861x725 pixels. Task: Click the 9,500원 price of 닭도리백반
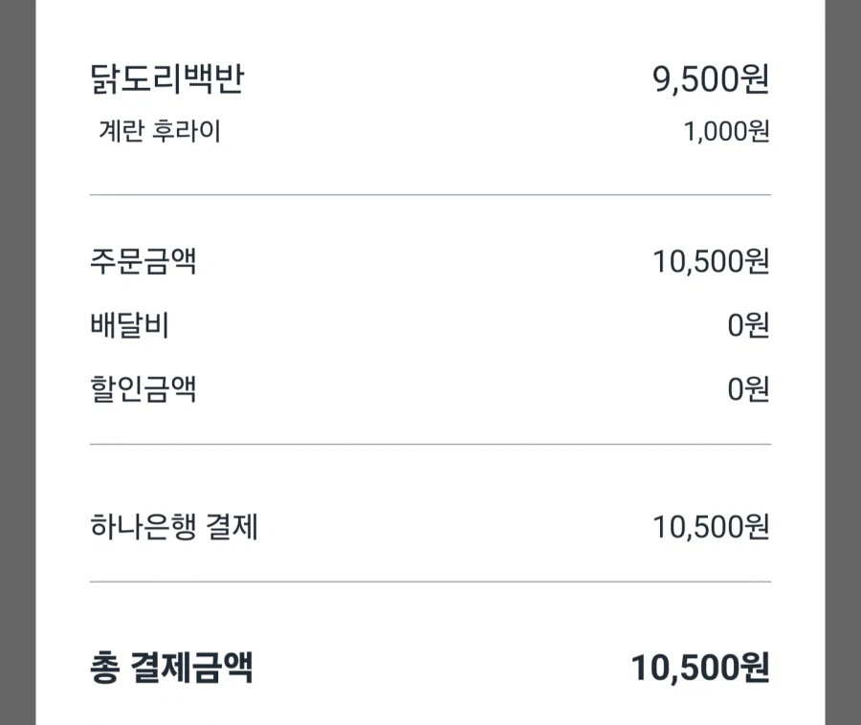(711, 79)
